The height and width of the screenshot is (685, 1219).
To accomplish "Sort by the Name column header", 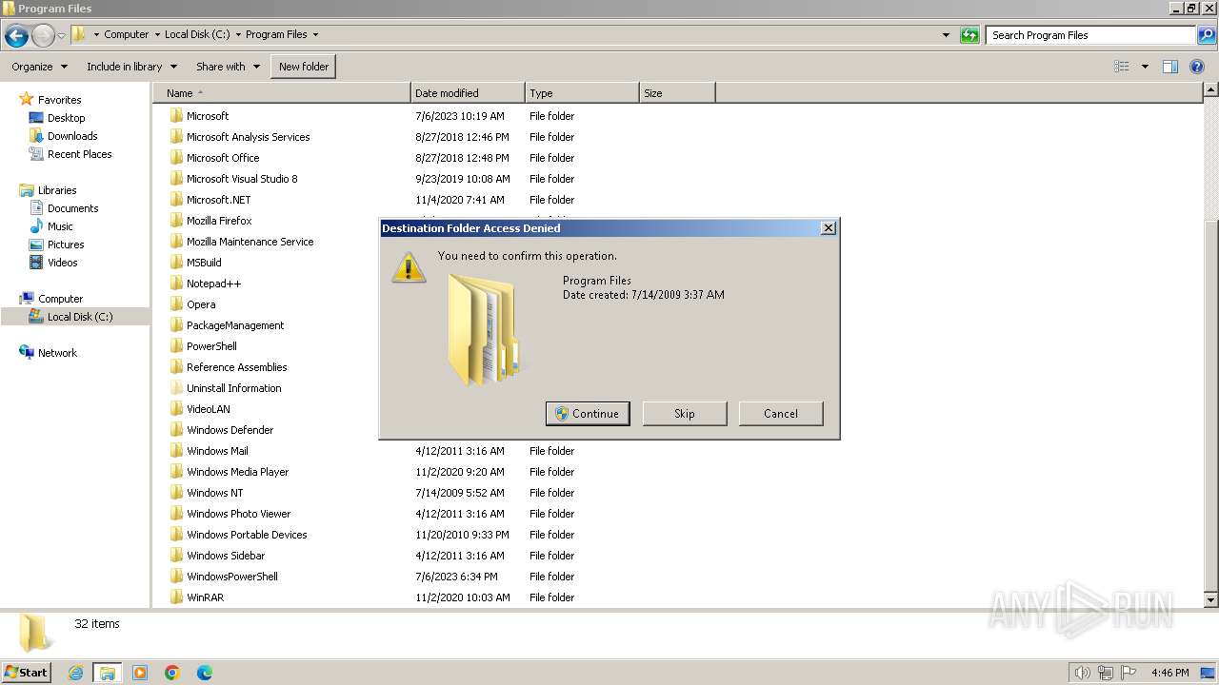I will point(282,93).
